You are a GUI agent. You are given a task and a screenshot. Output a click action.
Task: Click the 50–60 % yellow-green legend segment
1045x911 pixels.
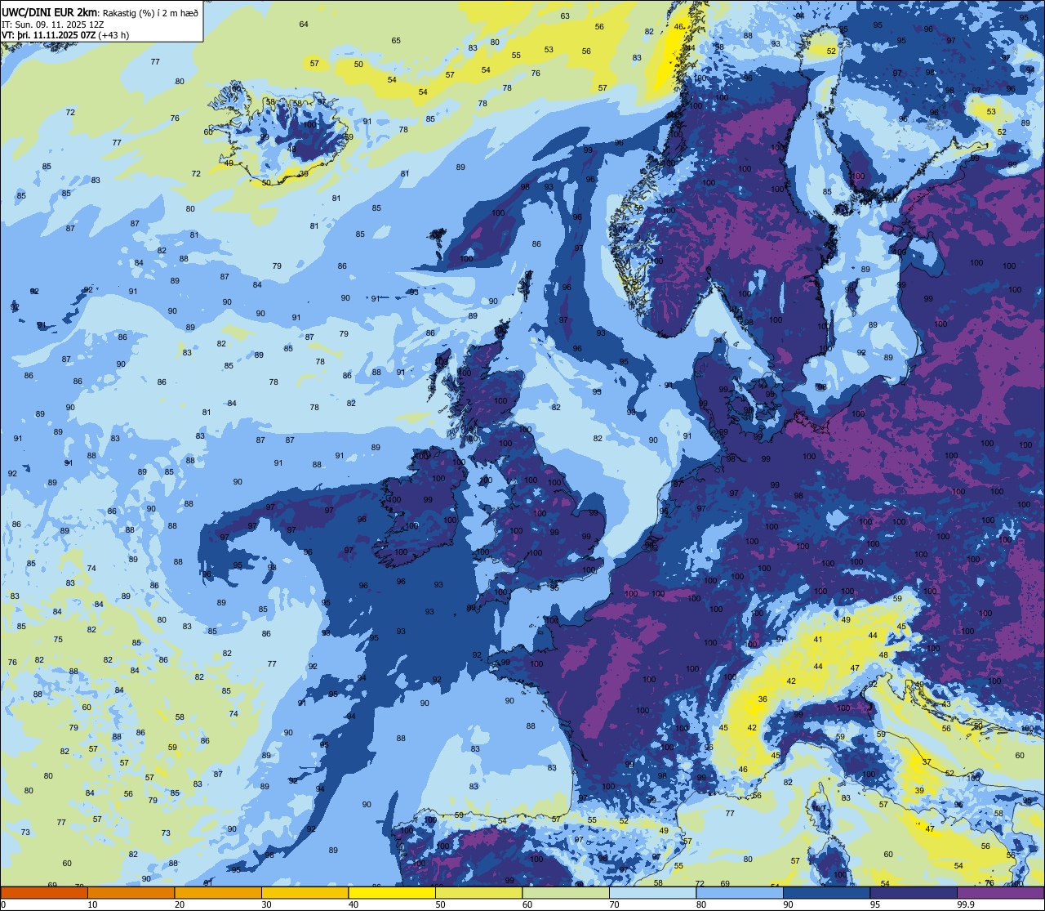tap(478, 892)
